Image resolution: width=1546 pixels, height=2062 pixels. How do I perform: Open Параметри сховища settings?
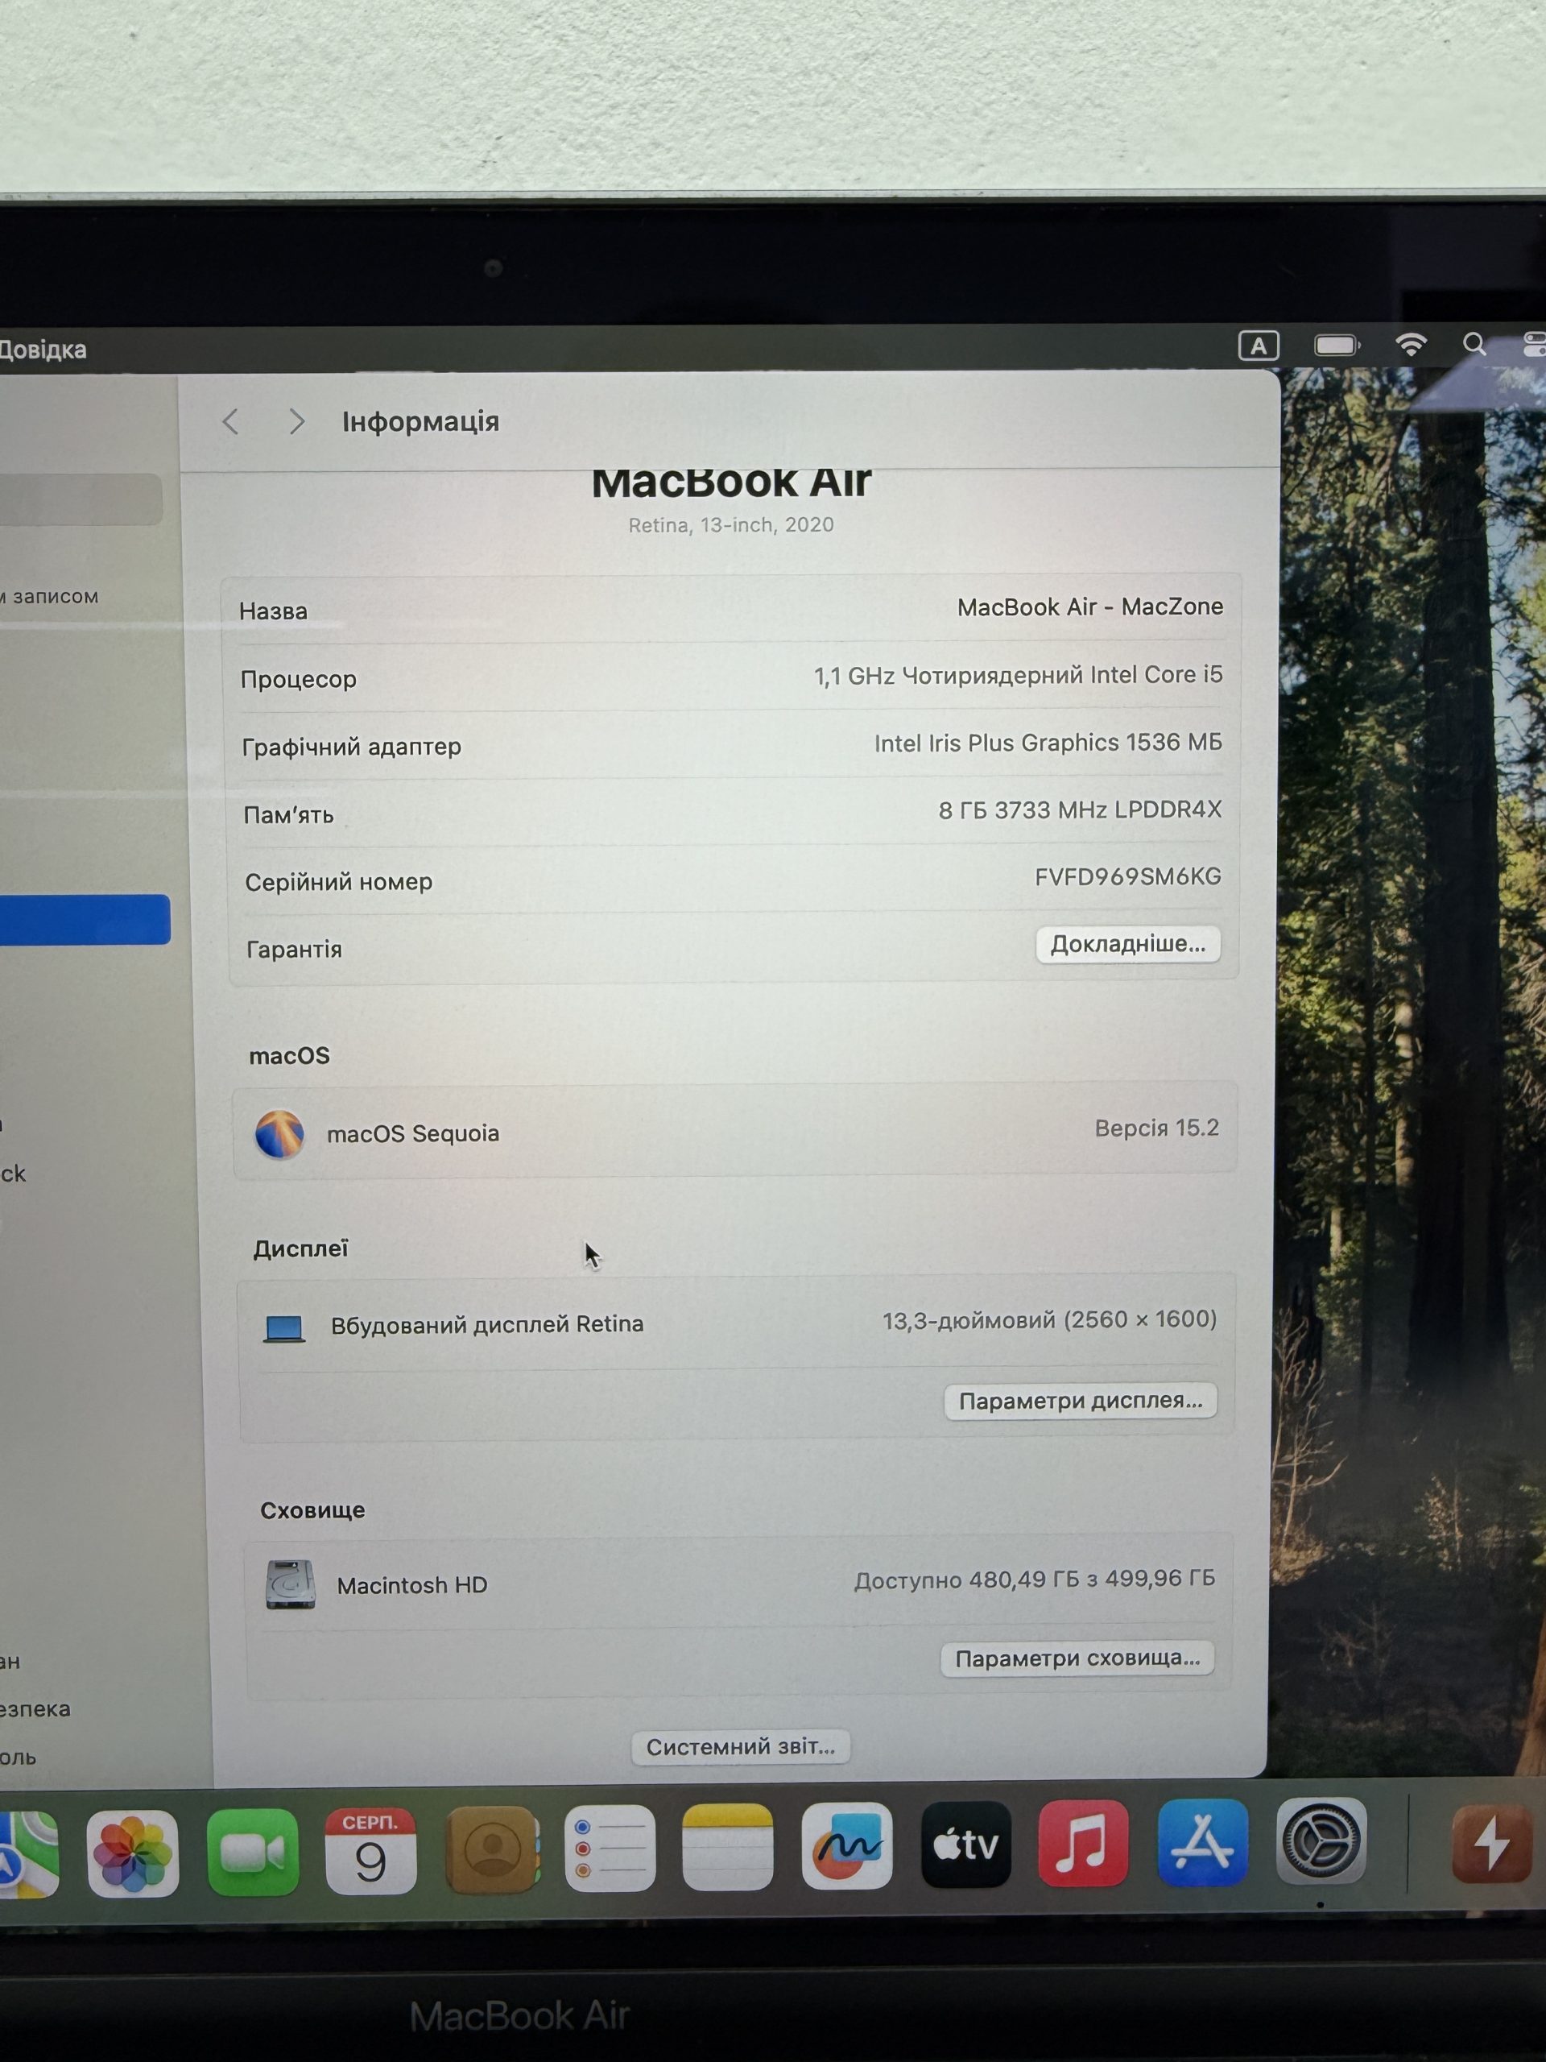1077,1658
